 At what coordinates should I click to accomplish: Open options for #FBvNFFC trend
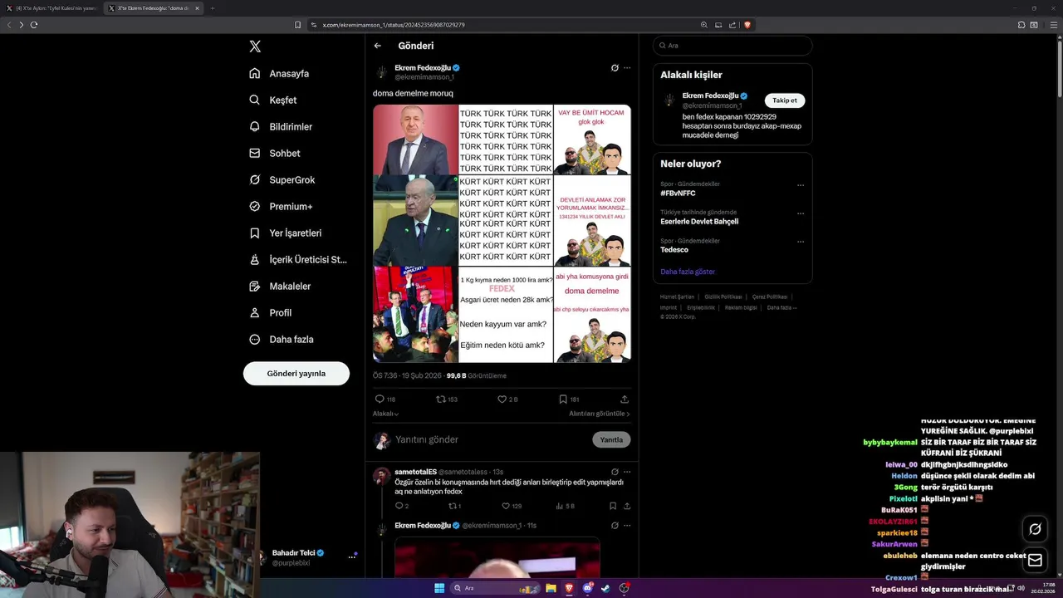click(x=801, y=184)
